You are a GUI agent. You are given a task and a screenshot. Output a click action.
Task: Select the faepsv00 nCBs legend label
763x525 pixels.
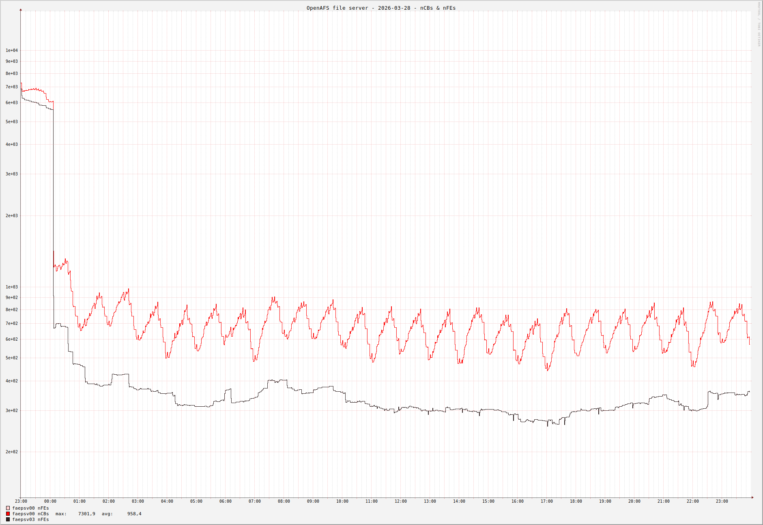[30, 514]
